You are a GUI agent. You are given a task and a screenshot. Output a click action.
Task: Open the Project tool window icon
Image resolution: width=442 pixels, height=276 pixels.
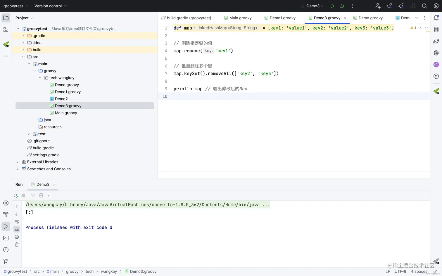[6, 18]
